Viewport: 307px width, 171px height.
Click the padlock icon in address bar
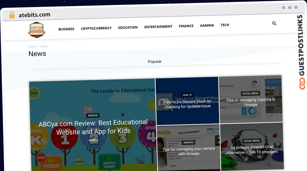12,15
